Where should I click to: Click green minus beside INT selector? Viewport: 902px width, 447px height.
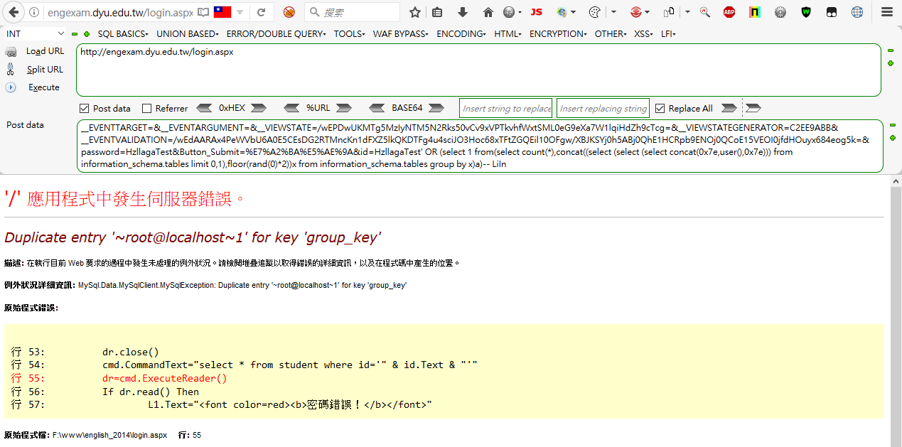point(75,34)
